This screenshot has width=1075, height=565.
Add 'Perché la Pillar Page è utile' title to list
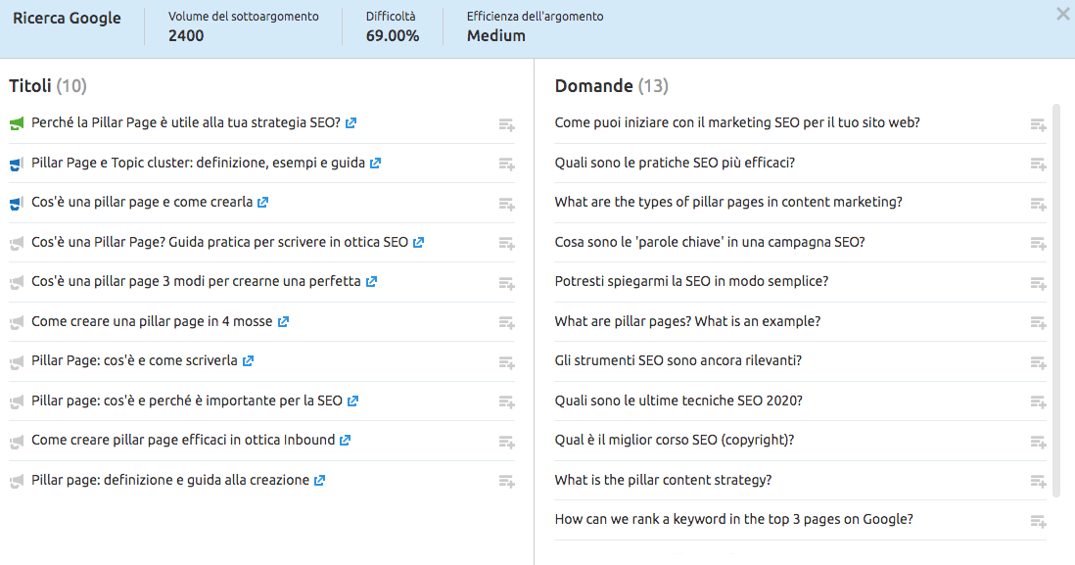tap(506, 123)
